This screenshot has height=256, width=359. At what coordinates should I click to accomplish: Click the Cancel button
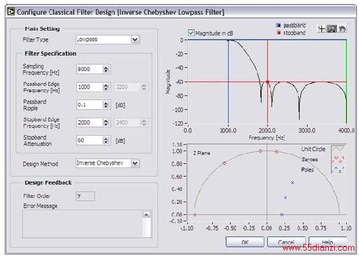(286, 242)
